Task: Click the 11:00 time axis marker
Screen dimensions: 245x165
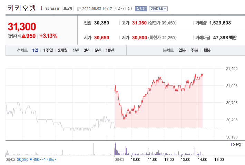Action: pyautogui.click(x=152, y=159)
